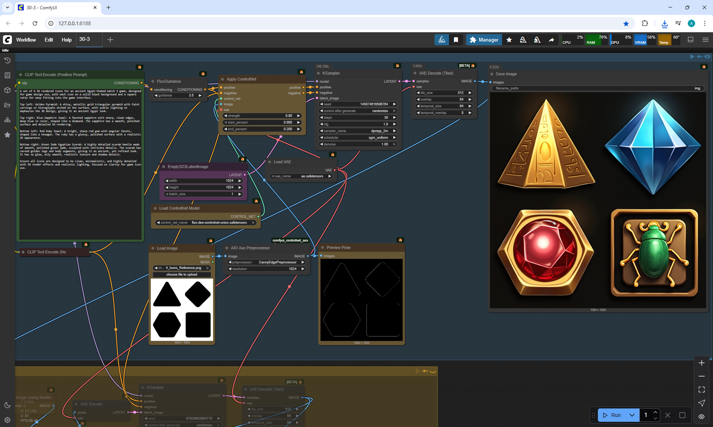The image size is (713, 427).
Task: Open the sampler_name dpmpp_2m combo
Action: point(358,131)
